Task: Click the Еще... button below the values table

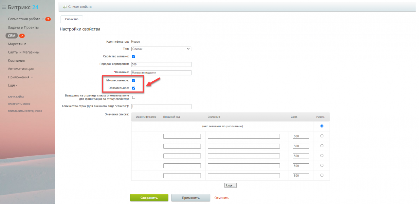Action: [x=230, y=185]
